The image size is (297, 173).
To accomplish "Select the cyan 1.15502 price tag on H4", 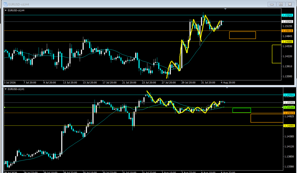I will point(287,15).
